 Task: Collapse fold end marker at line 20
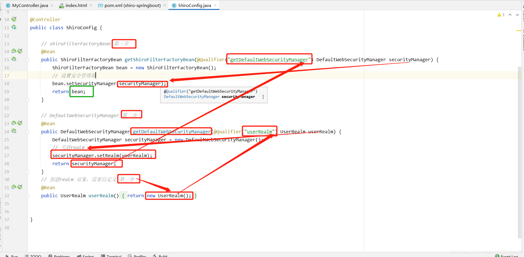28,100
